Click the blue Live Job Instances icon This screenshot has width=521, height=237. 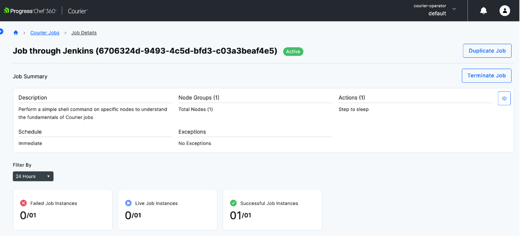coord(128,203)
